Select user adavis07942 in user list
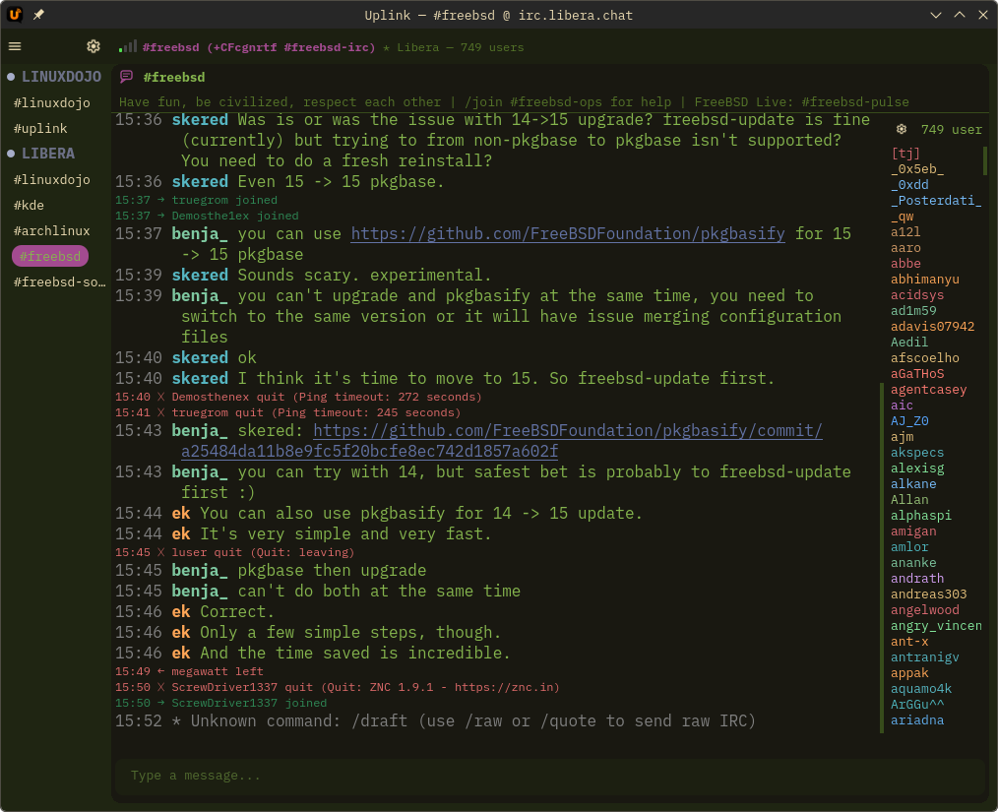998x812 pixels. click(x=932, y=327)
